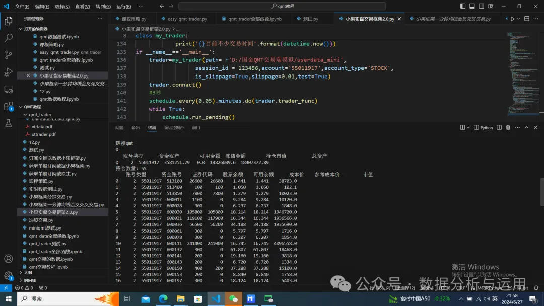Open Task View on taskbar
The width and height of the screenshot is (544, 306).
pos(127,299)
